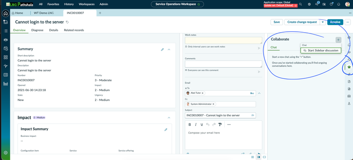Viewport: 353px width, 160px height.
Task: Click into the Comments field
Action: [223, 64]
